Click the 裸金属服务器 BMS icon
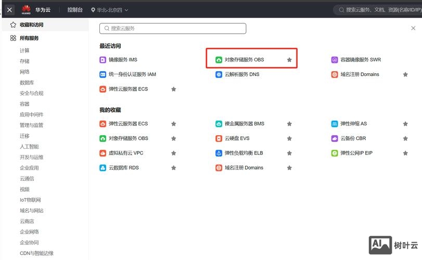Viewport: 422px width, 260px height. pyautogui.click(x=219, y=124)
